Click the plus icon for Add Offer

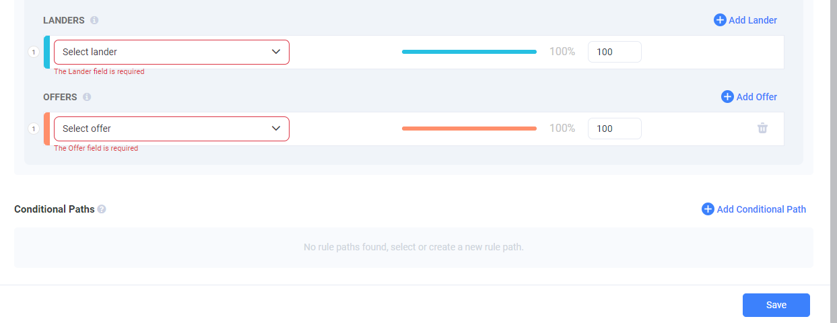coord(727,97)
